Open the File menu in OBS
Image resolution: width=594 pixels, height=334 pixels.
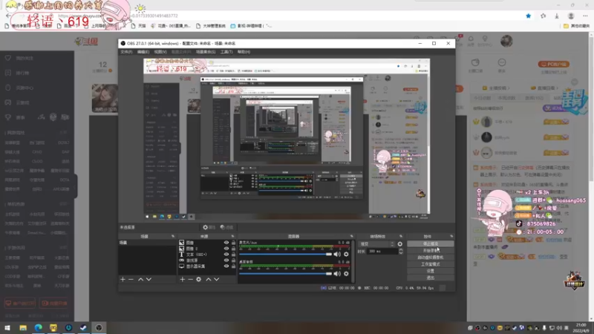(126, 52)
